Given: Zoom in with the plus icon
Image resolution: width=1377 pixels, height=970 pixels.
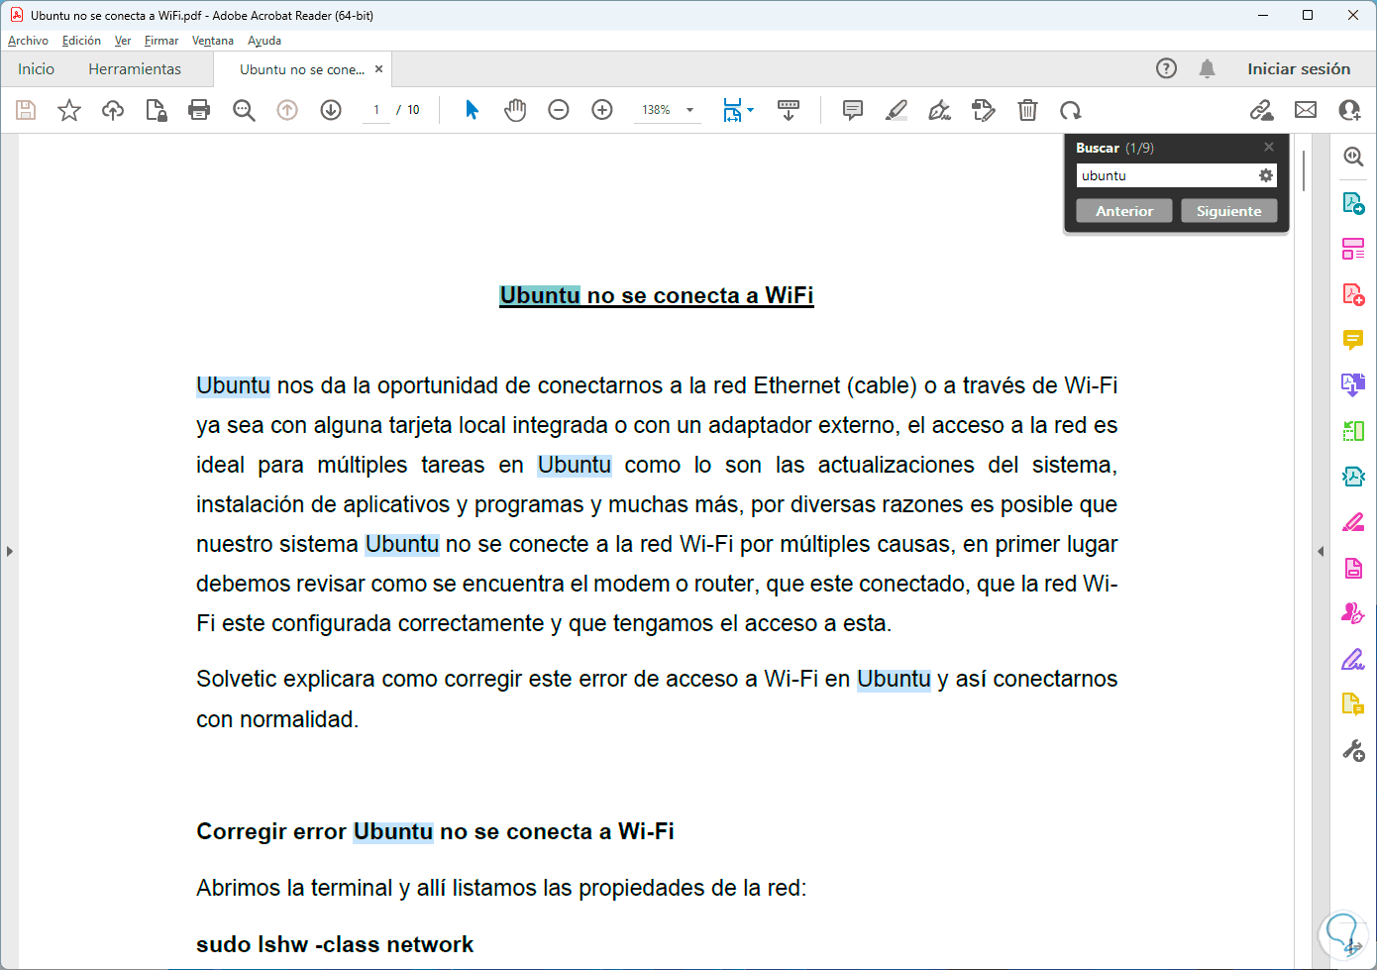Looking at the screenshot, I should pyautogui.click(x=602, y=110).
